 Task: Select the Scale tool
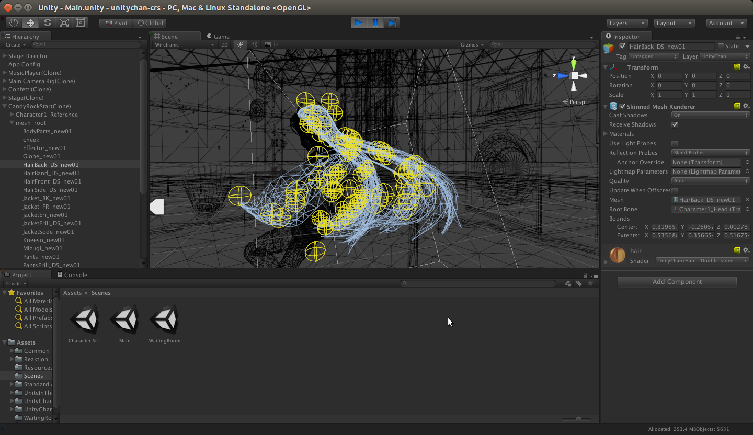click(x=64, y=22)
